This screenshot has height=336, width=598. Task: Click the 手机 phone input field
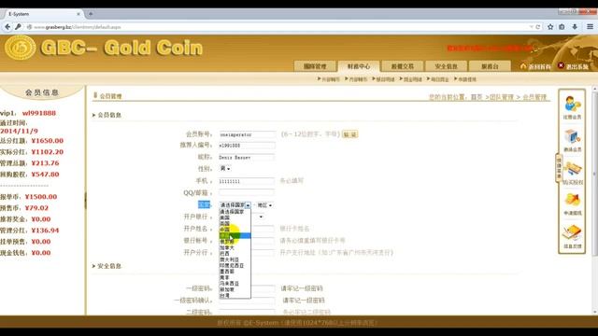247,181
